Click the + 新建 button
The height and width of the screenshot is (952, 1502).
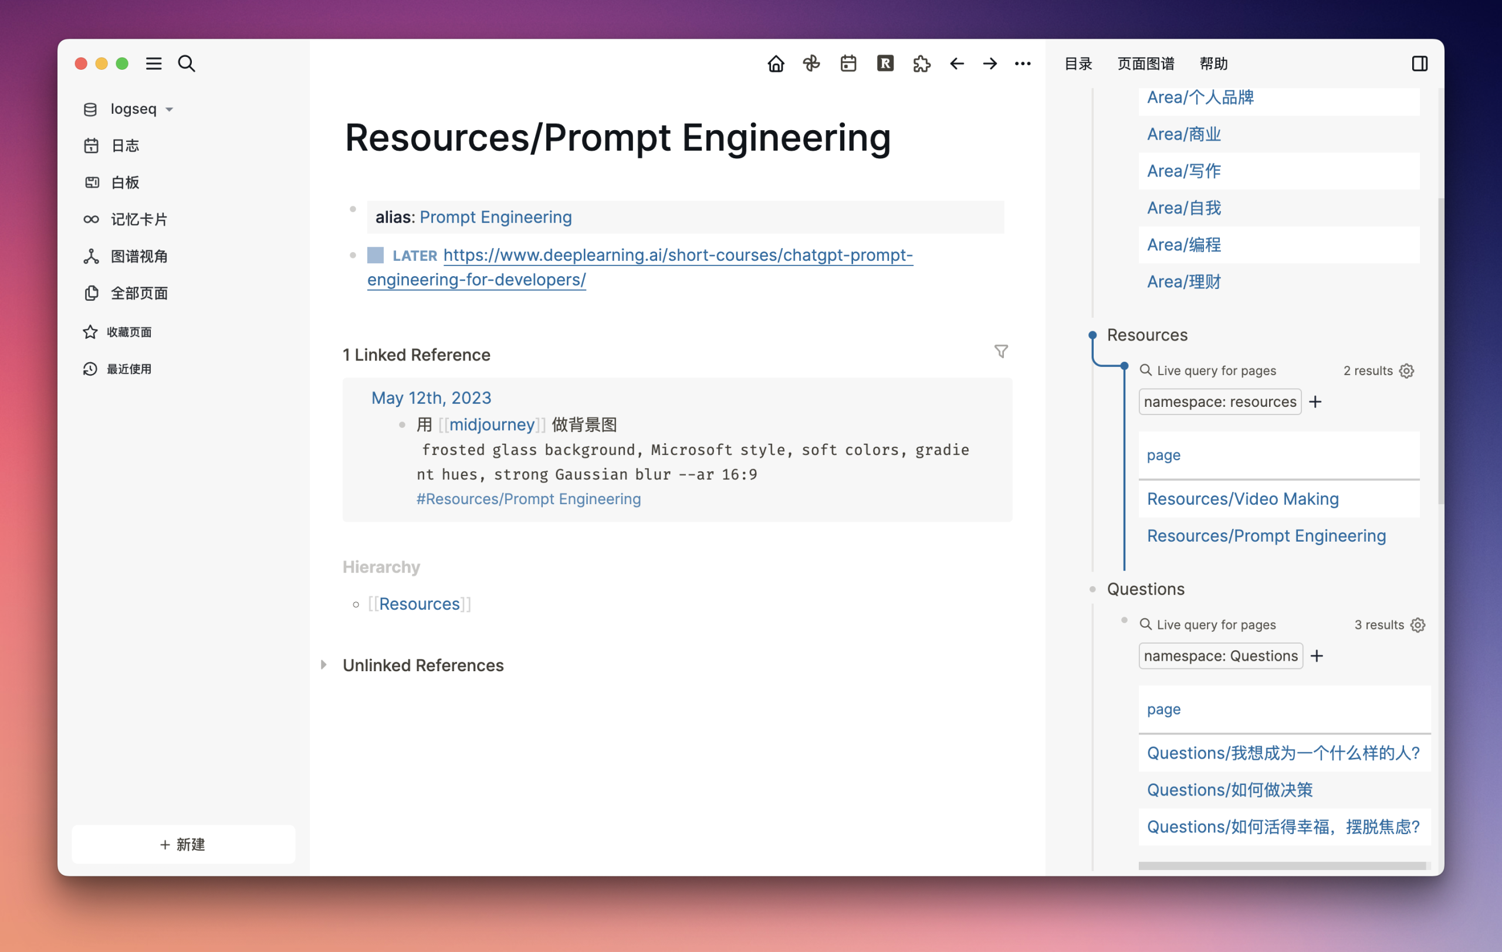click(182, 844)
